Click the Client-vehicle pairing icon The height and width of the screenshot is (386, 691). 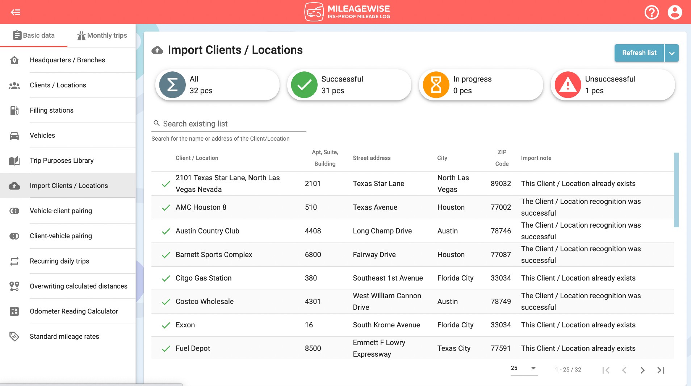coord(14,236)
